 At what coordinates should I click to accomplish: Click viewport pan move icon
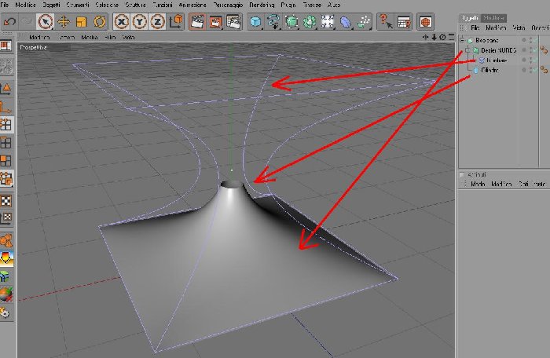point(426,37)
